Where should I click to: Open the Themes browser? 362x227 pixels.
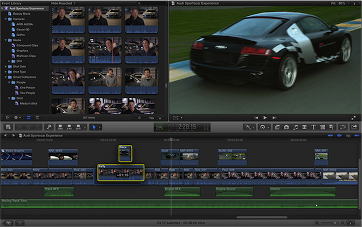click(x=332, y=127)
